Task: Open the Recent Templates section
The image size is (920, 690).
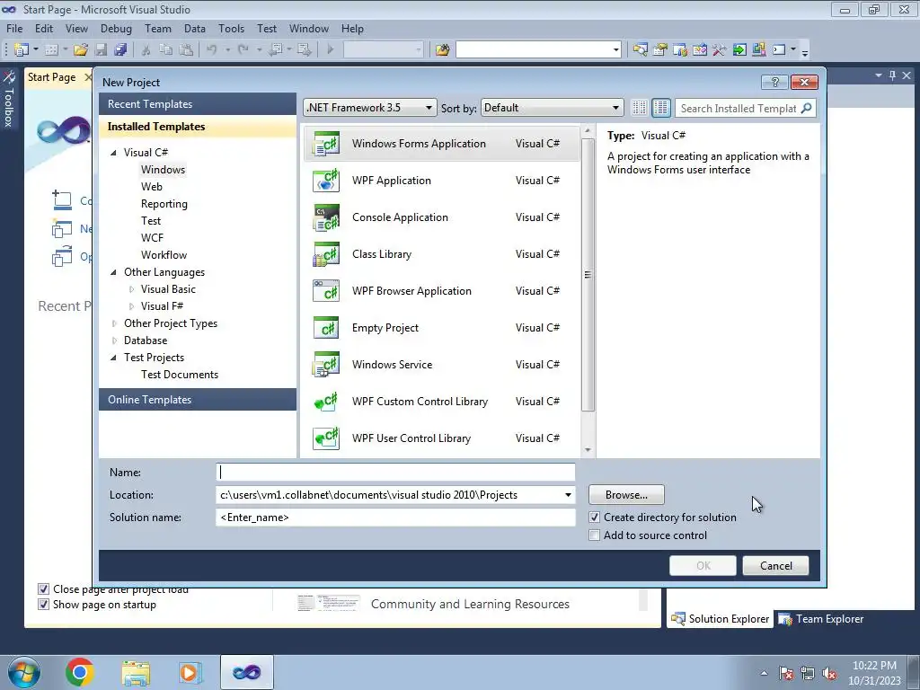Action: pyautogui.click(x=198, y=104)
